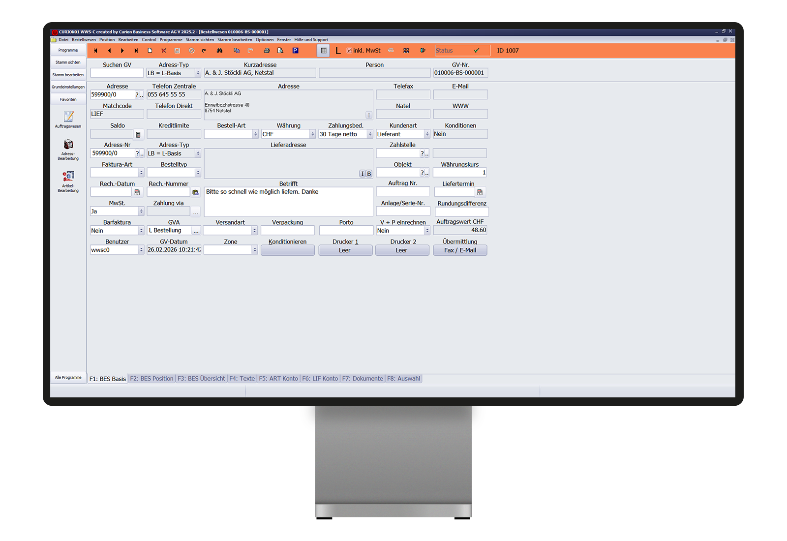Open calculator next to Saldo field
787x541 pixels.
pyautogui.click(x=138, y=134)
